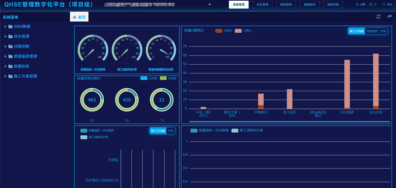The height and width of the screenshot is (188, 396).
Task: Click the power icon to log out
Action: pyautogui.click(x=384, y=5)
